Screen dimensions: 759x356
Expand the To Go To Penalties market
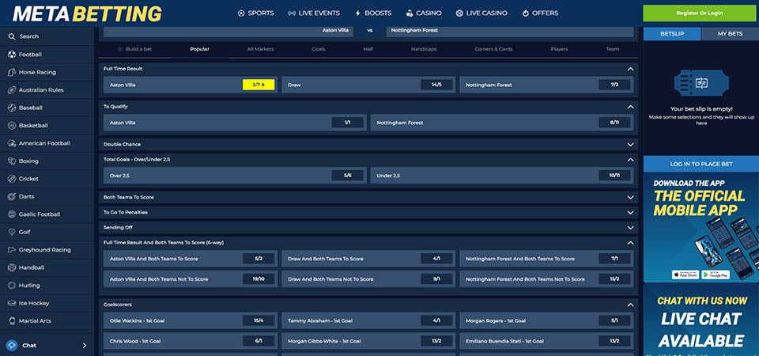[630, 213]
